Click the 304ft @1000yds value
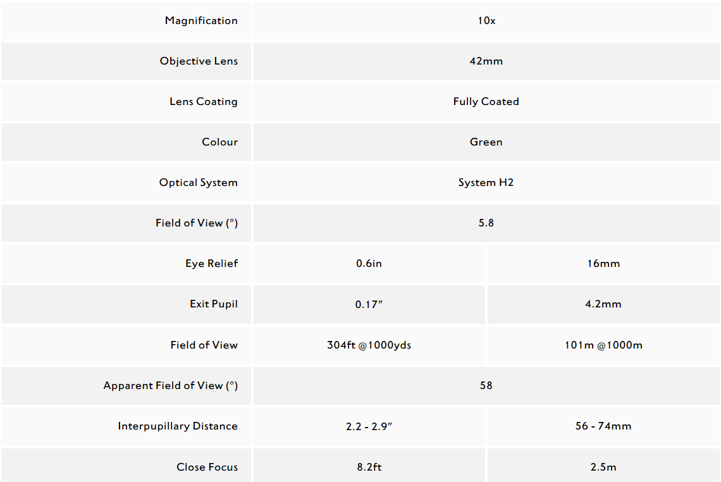721x482 pixels. (x=369, y=345)
